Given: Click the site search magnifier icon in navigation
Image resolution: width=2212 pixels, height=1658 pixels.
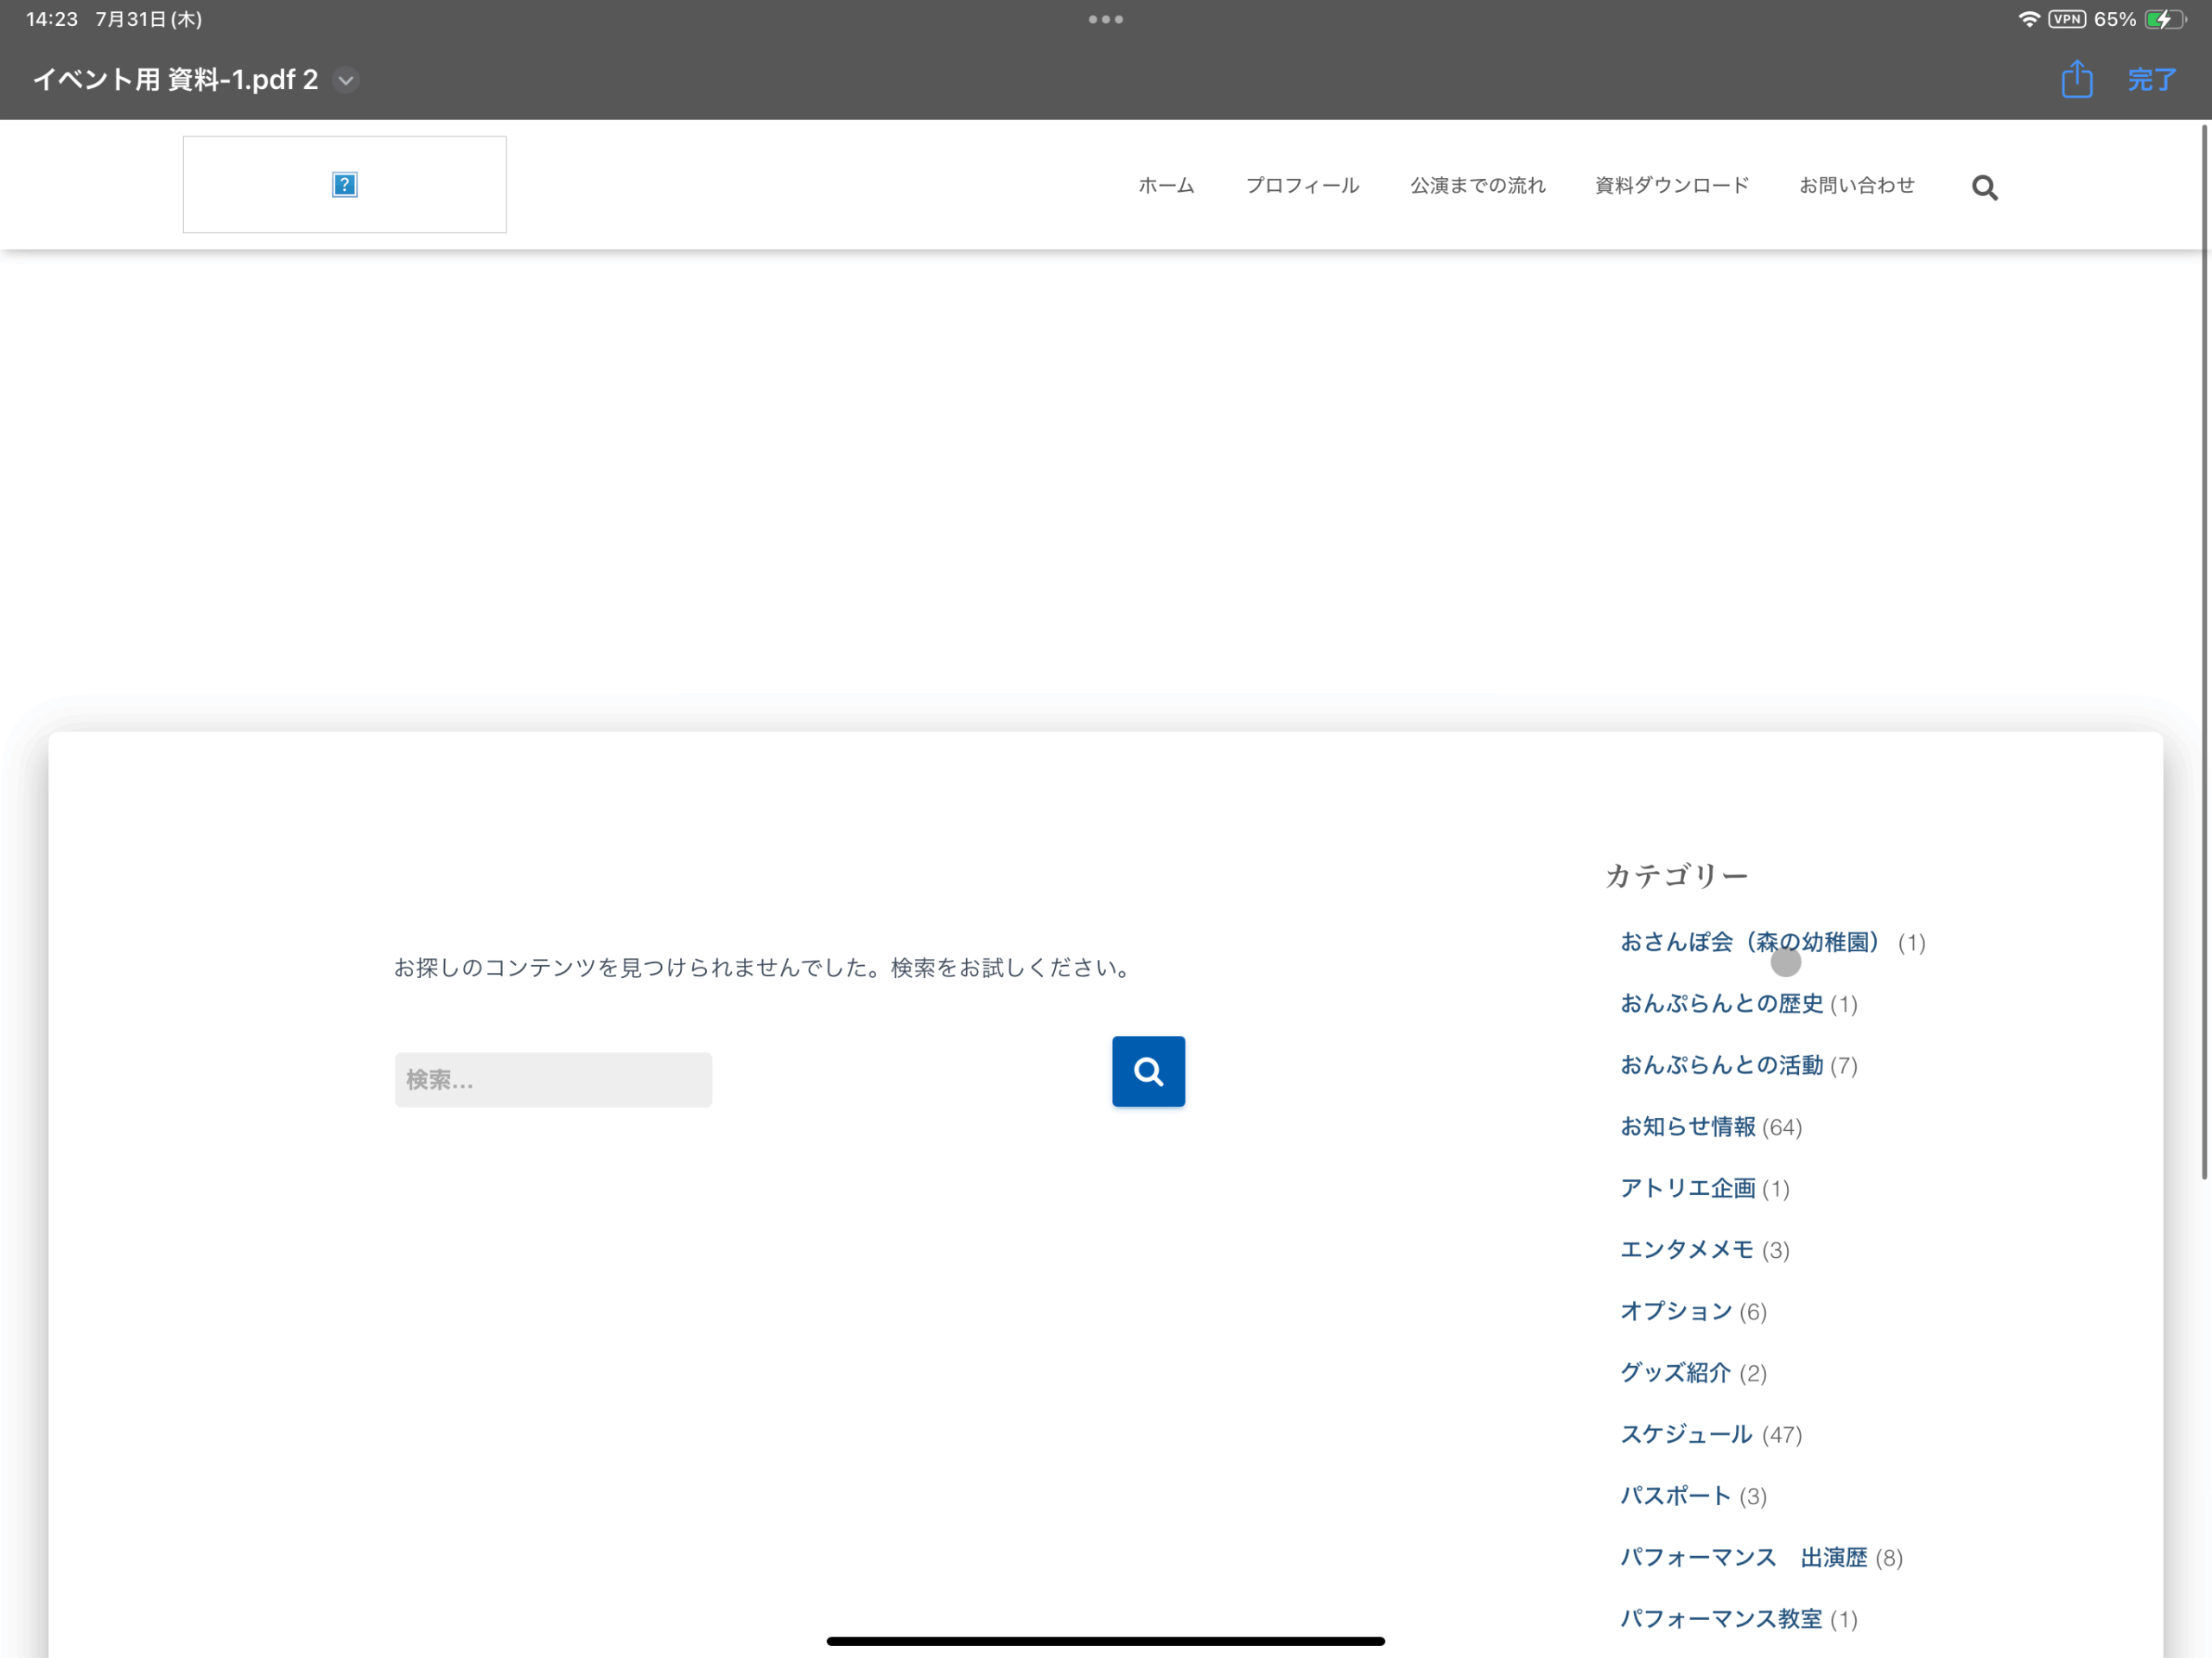Looking at the screenshot, I should pyautogui.click(x=1984, y=187).
